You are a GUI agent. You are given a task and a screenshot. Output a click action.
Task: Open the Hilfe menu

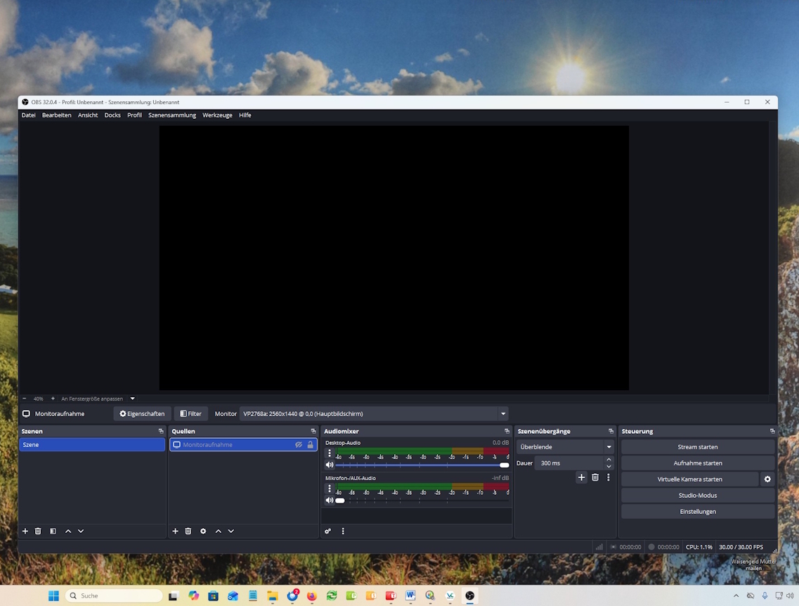point(245,115)
